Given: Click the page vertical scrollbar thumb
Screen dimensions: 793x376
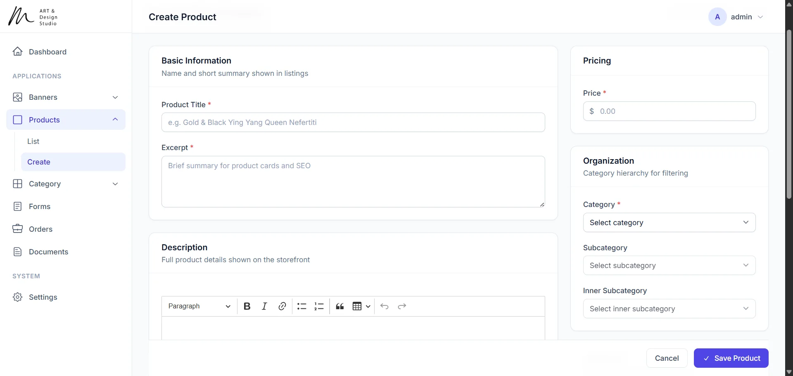Looking at the screenshot, I should tap(789, 114).
